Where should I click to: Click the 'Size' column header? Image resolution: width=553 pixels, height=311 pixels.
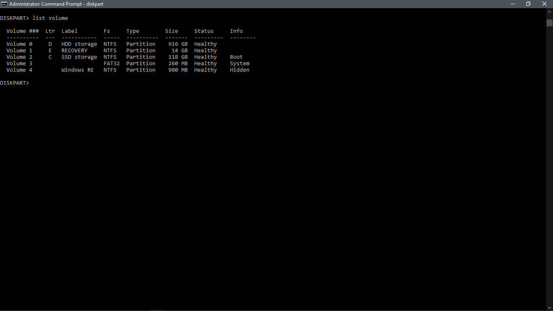172,31
